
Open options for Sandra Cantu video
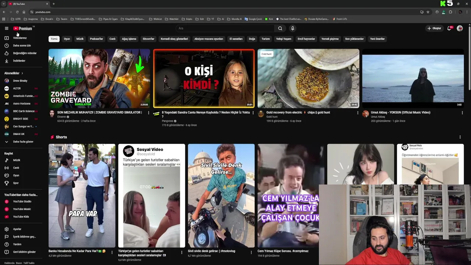click(253, 113)
